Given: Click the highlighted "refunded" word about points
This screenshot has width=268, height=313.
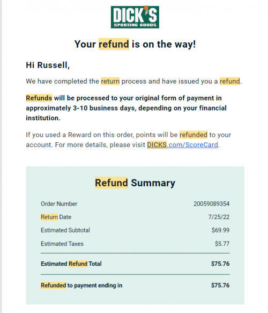Looking at the screenshot, I should (193, 135).
